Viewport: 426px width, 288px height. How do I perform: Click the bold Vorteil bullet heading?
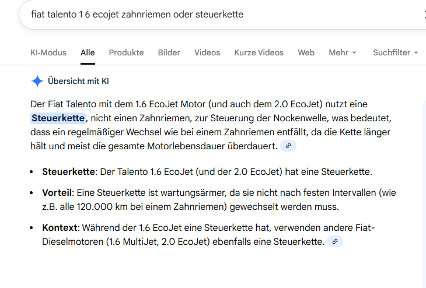tap(57, 193)
